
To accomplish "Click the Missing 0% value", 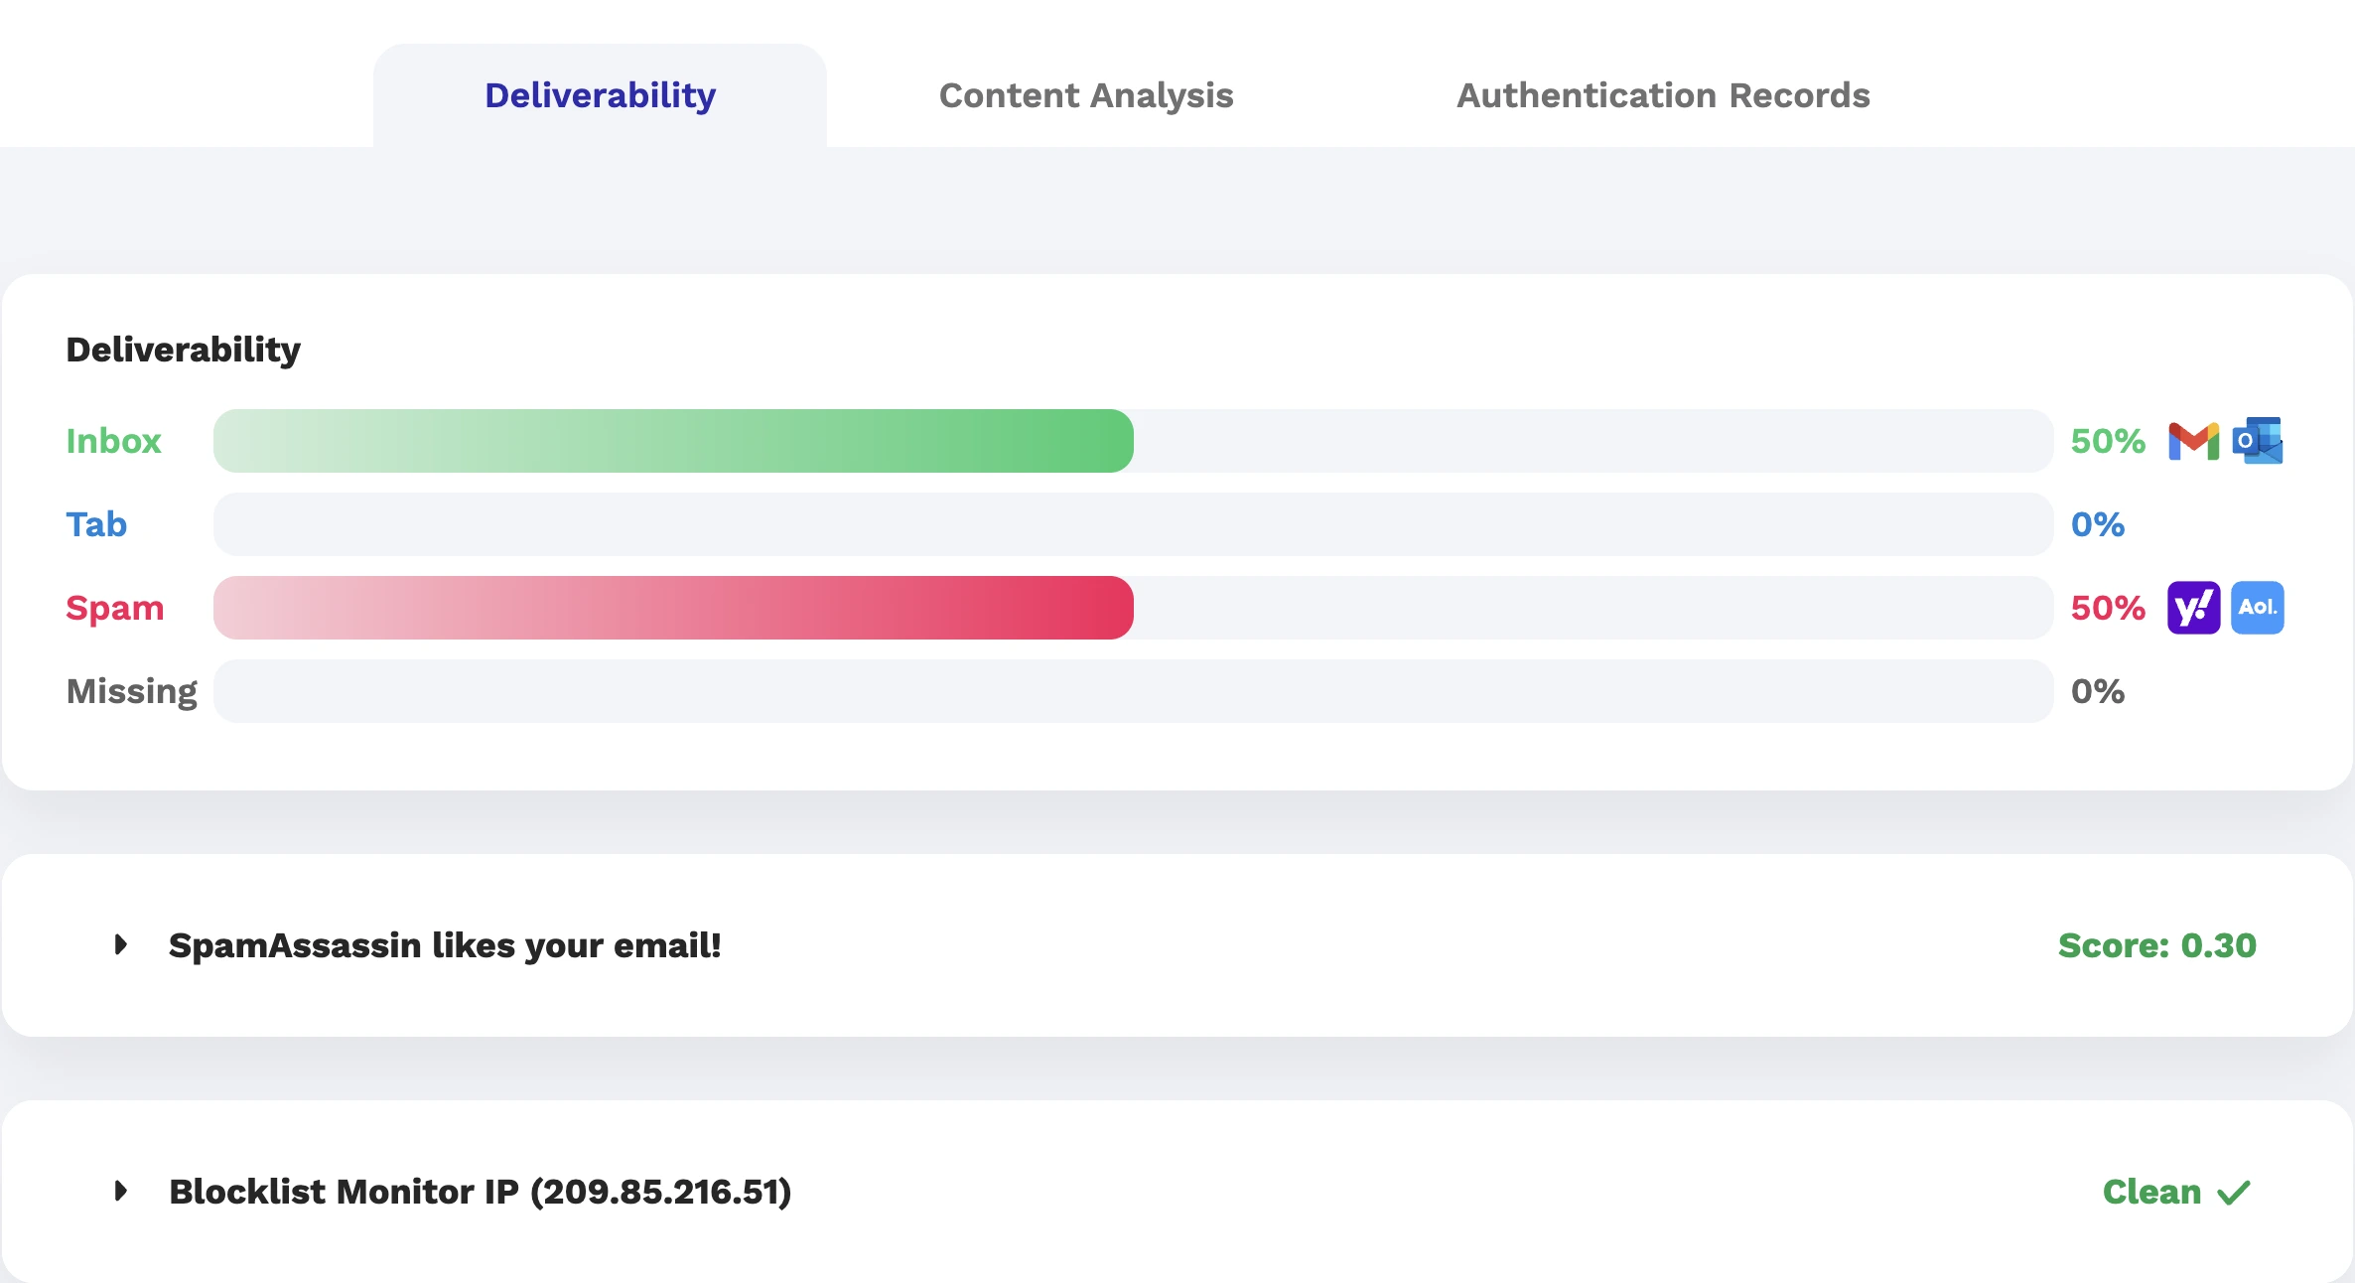I will coord(2098,691).
